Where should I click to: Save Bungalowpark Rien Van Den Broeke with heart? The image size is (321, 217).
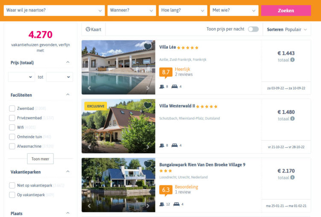[148, 164]
